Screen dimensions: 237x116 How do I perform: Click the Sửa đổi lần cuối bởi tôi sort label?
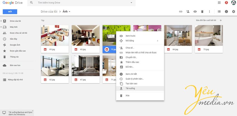pyautogui.click(x=206, y=20)
